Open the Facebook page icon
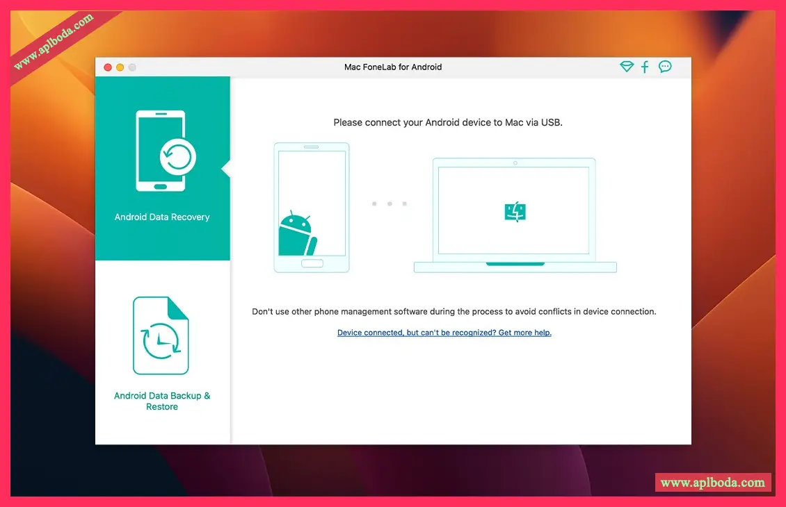The image size is (786, 507). (645, 67)
